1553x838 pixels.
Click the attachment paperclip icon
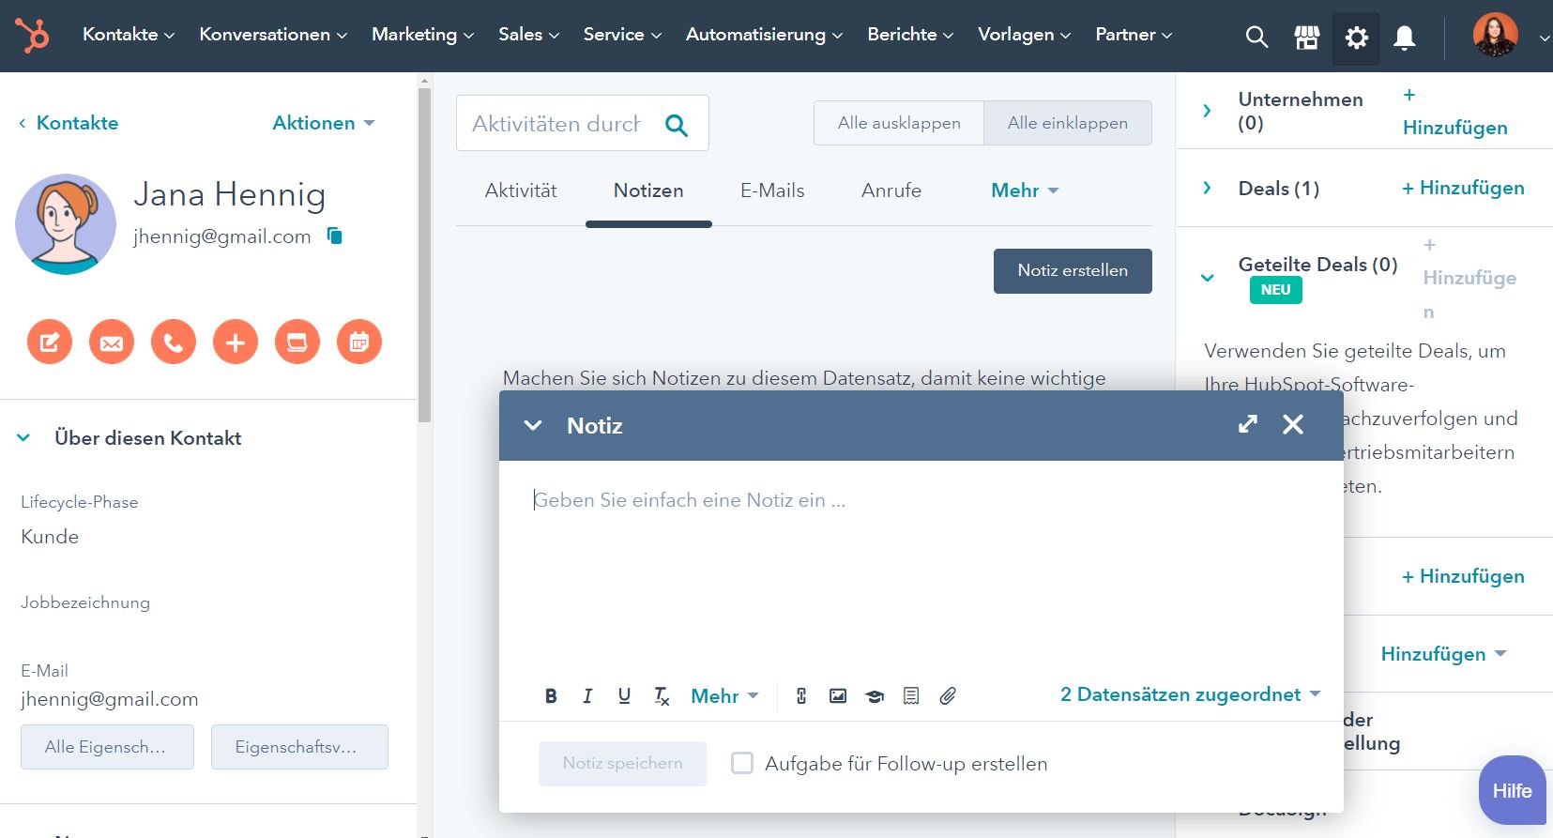tap(948, 696)
